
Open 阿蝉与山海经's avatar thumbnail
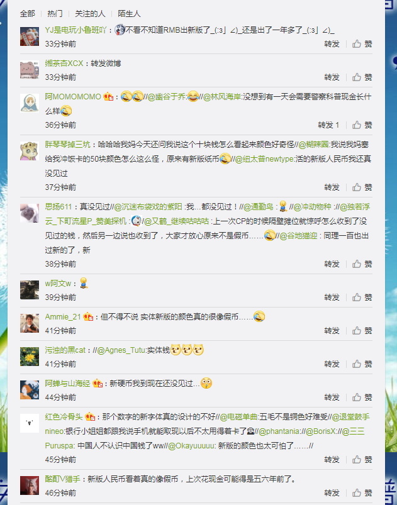point(30,390)
